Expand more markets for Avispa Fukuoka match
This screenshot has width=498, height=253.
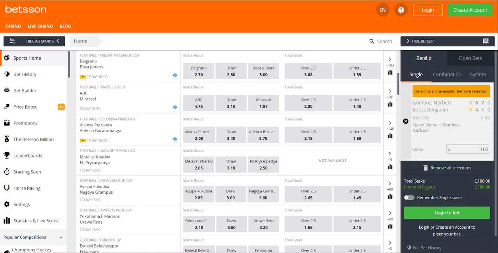tap(390, 183)
